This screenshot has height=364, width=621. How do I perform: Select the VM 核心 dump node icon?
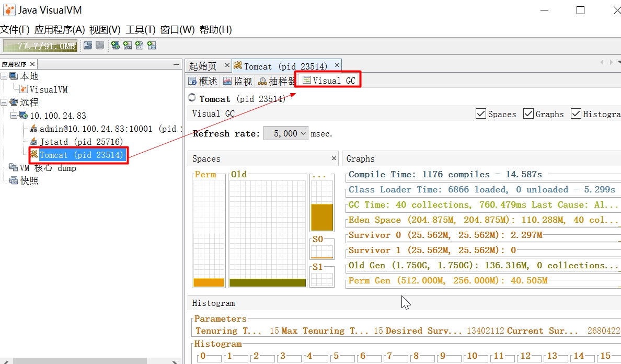click(14, 167)
